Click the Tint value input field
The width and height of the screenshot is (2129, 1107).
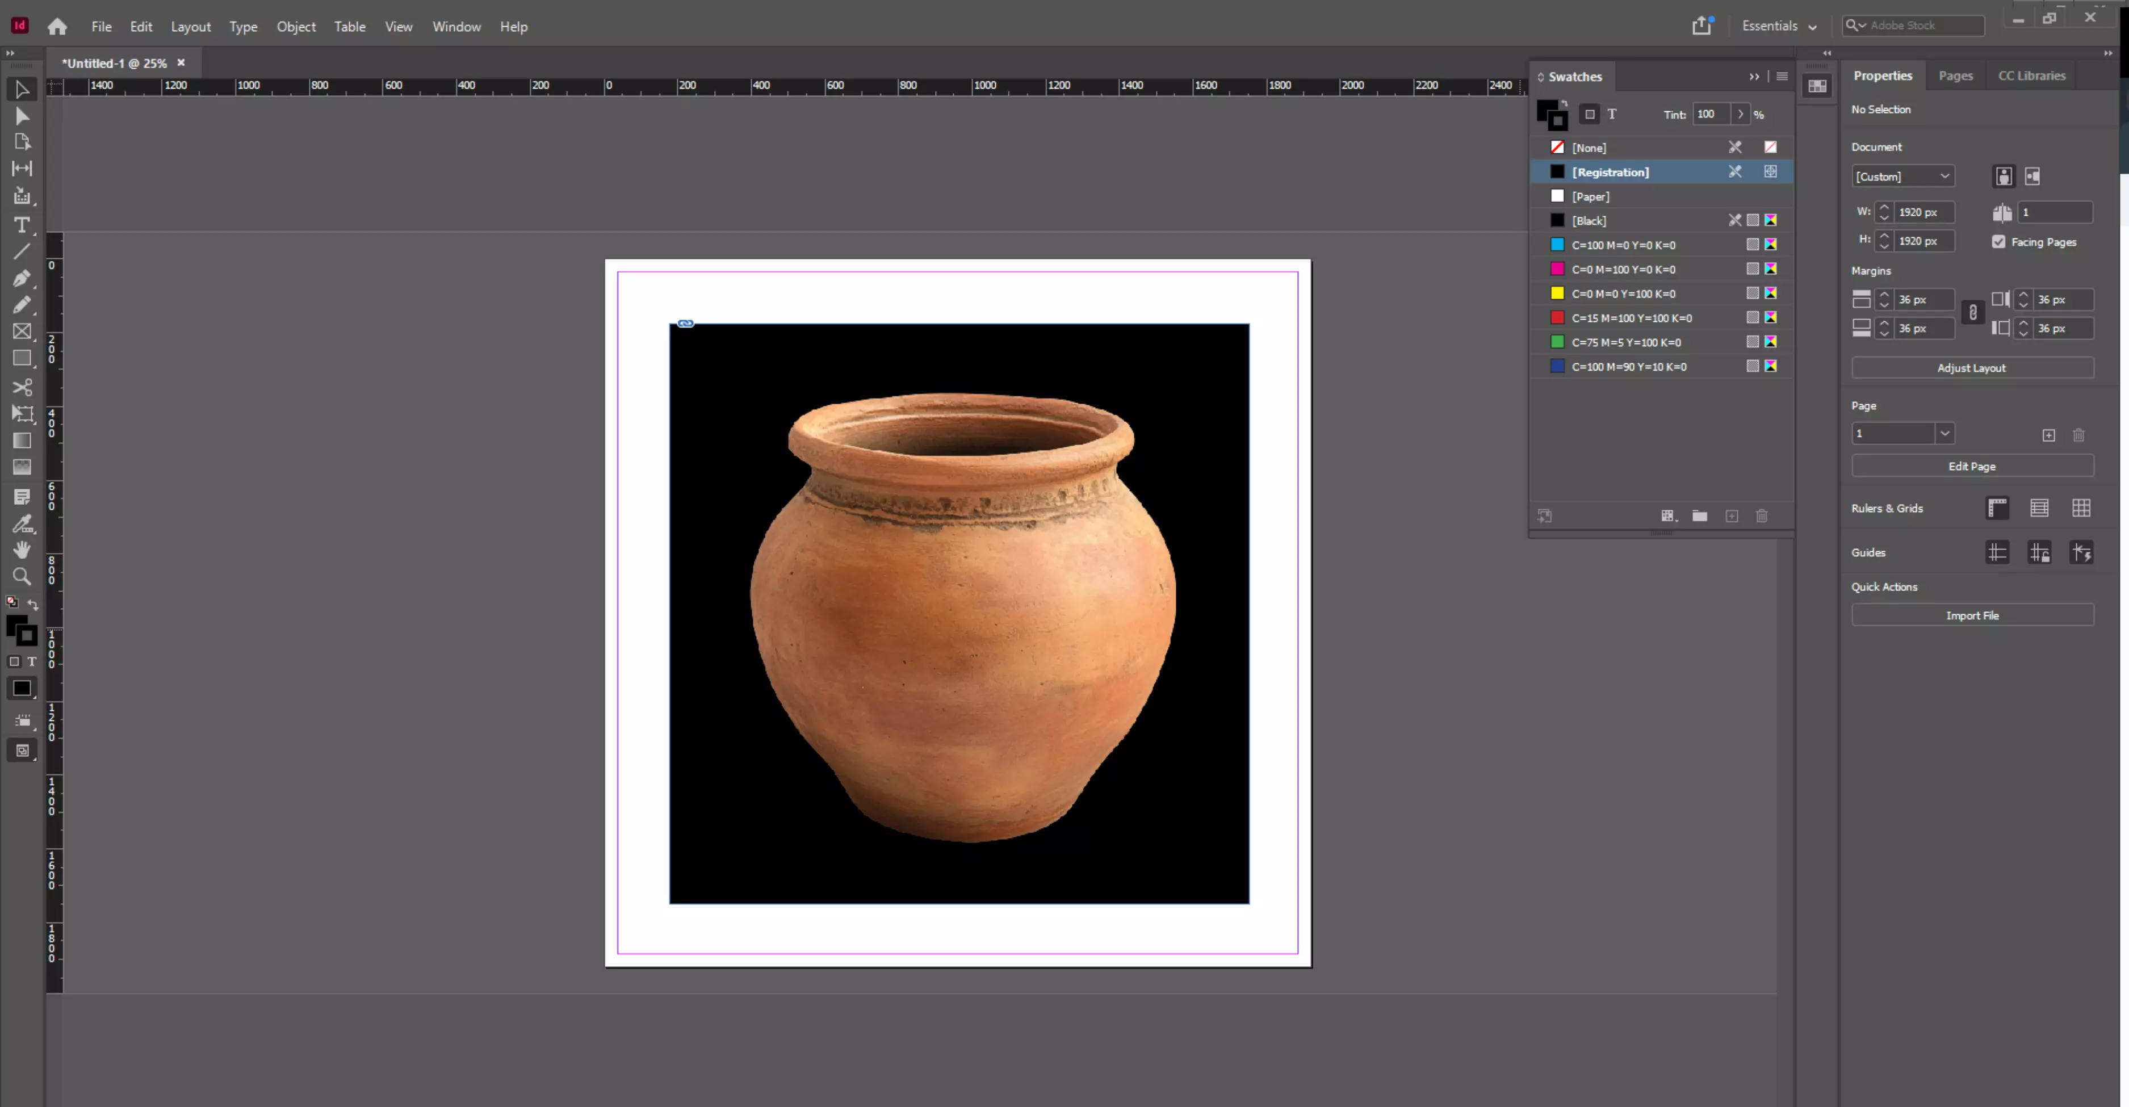[x=1709, y=114]
